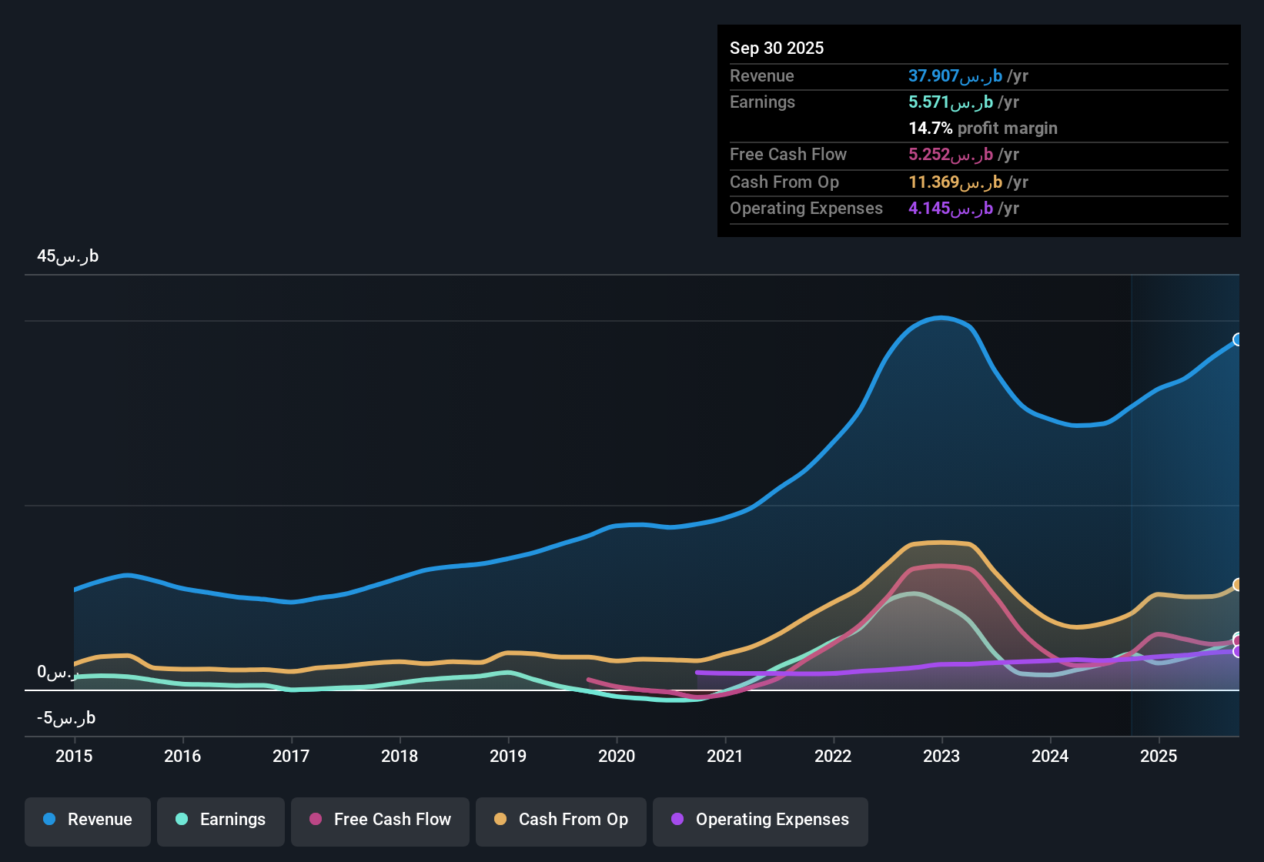This screenshot has width=1264, height=862.
Task: Click the blue Revenue dot icon
Action: pos(49,820)
